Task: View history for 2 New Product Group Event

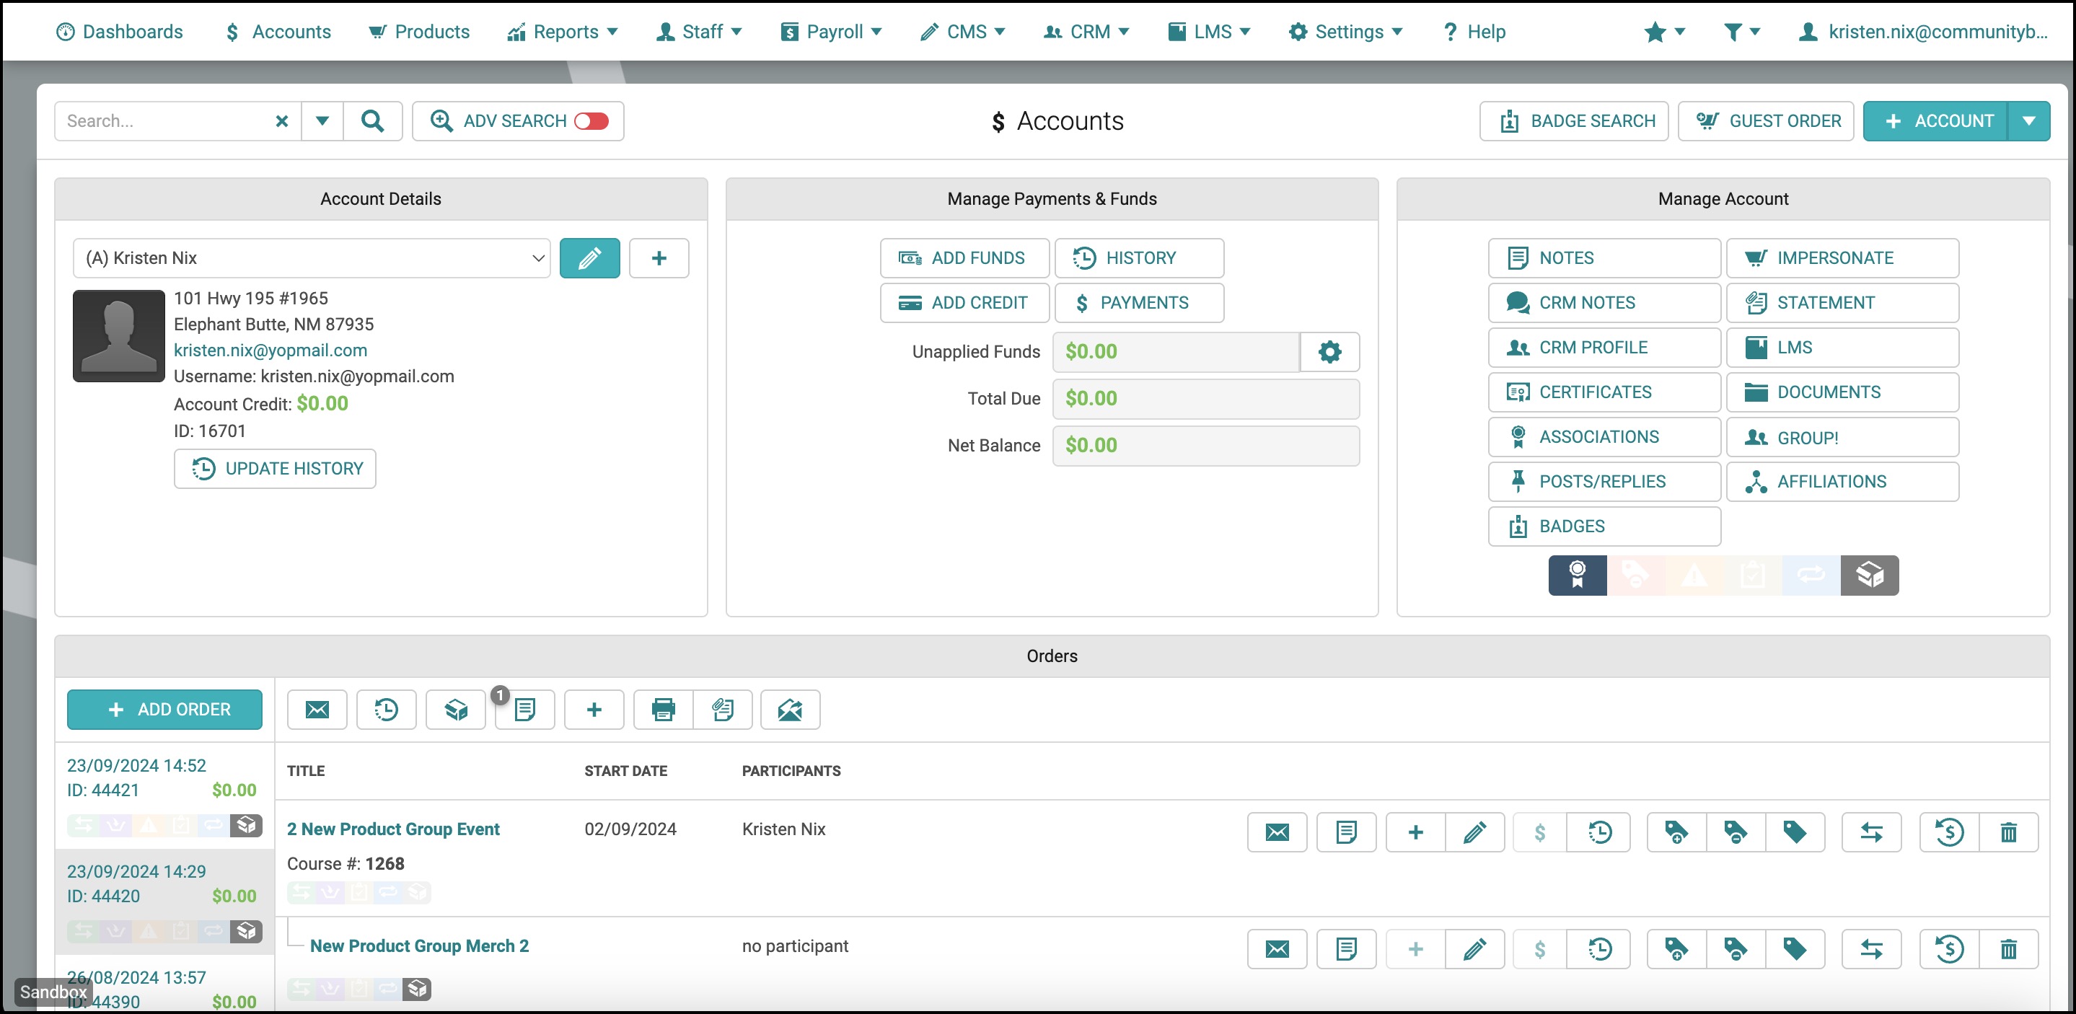Action: pos(1600,832)
